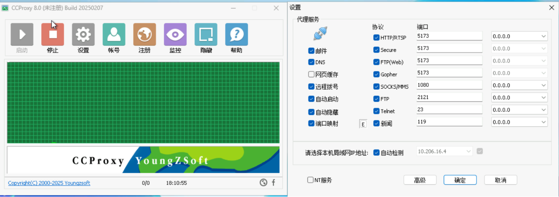Open the 帐号 (Account) icon

click(114, 34)
